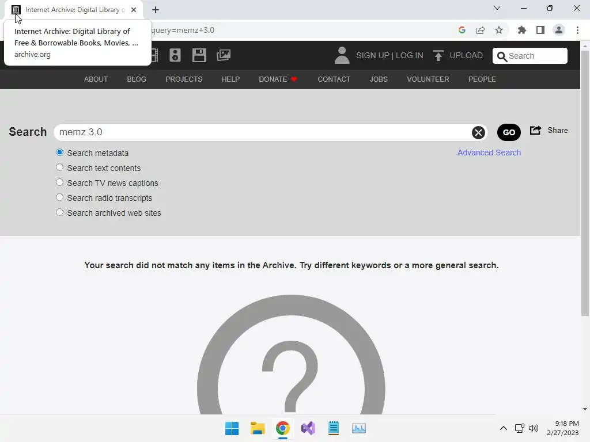
Task: Open File Explorer from the taskbar
Action: coord(258,428)
